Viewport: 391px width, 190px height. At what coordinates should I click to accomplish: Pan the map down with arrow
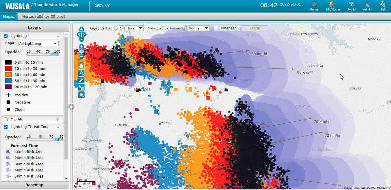coord(81,39)
